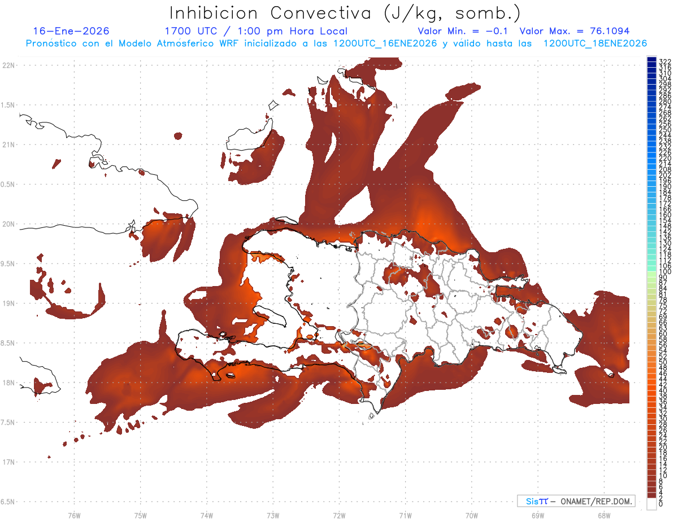Viewport: 678px width, 523px height.
Task: Select the 16-Ene-2026 date label
Action: (x=71, y=31)
